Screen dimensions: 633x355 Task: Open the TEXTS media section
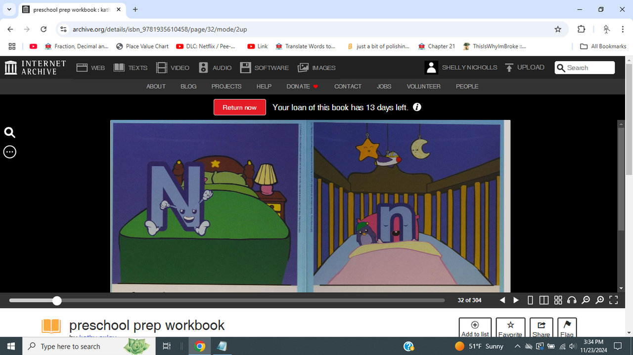(x=131, y=68)
